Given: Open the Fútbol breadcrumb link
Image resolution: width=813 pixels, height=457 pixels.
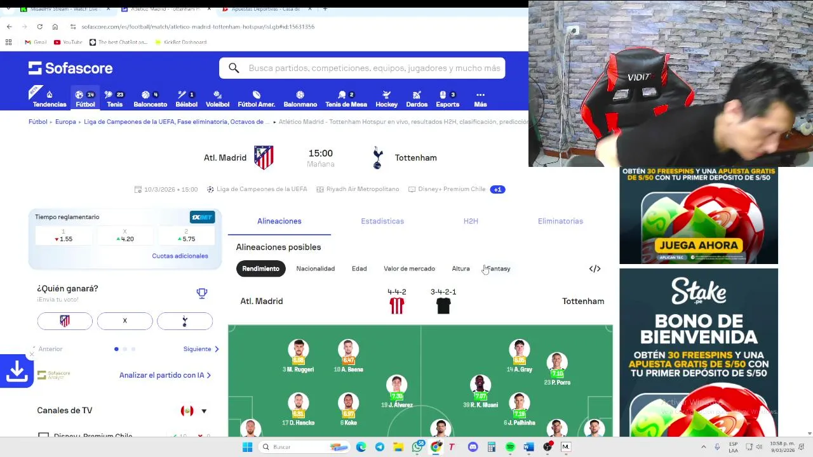Looking at the screenshot, I should (37, 122).
